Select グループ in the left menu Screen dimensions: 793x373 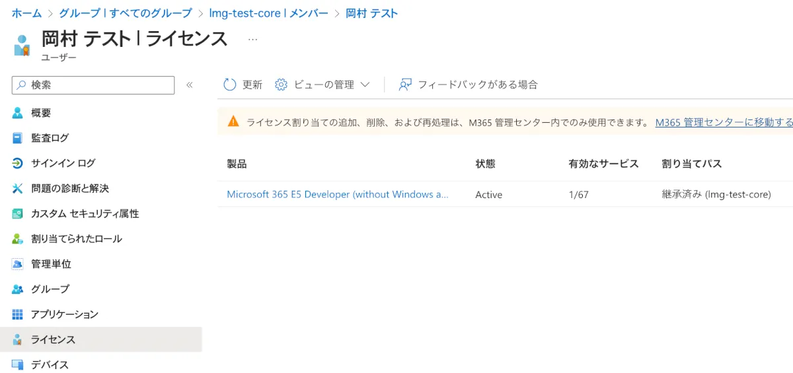[50, 289]
